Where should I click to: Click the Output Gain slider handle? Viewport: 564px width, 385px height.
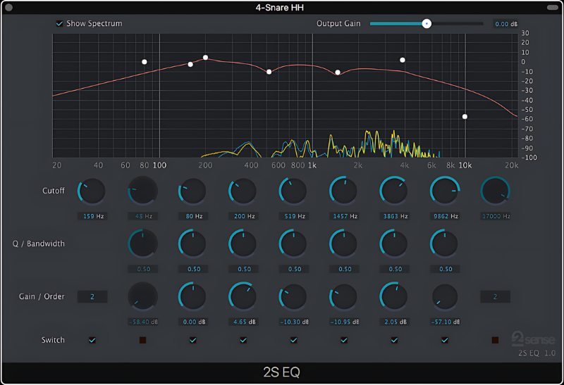[427, 24]
